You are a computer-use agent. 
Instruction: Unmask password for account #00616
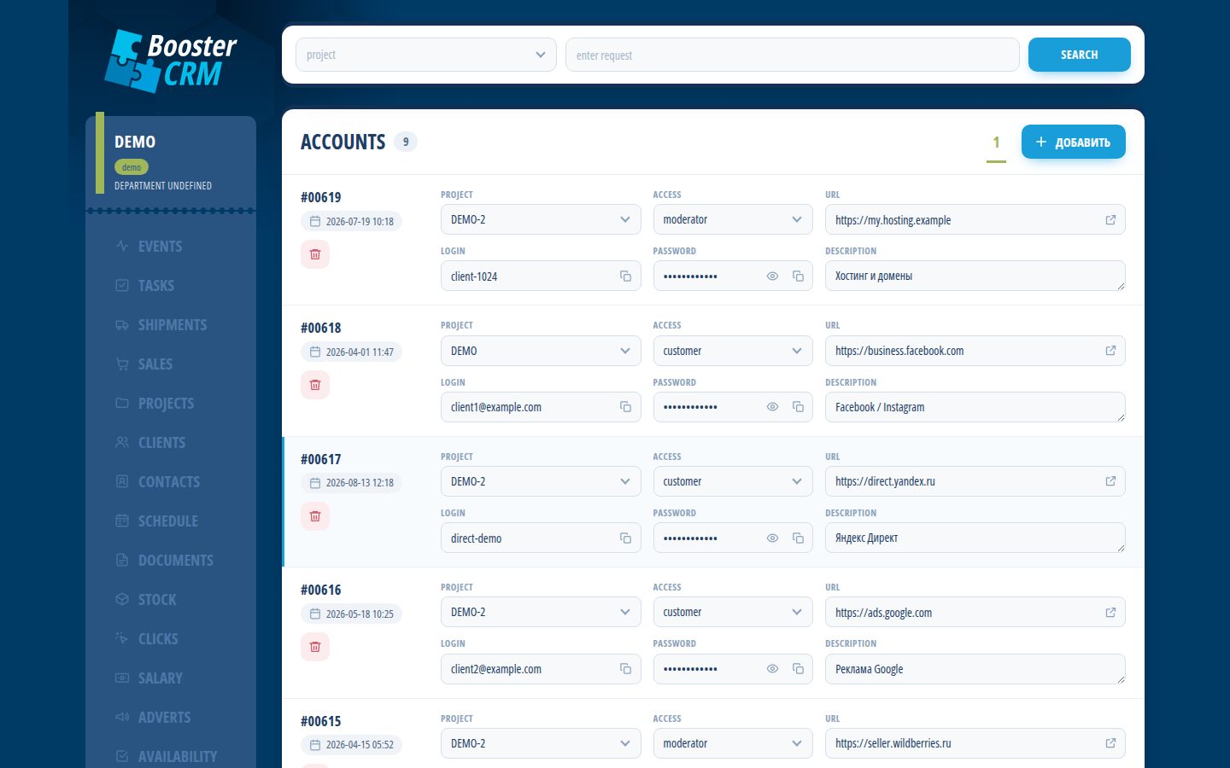[x=772, y=669]
